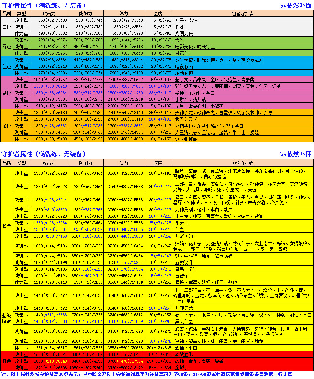Click the guardian cell 武圣关云长

pos(242,119)
